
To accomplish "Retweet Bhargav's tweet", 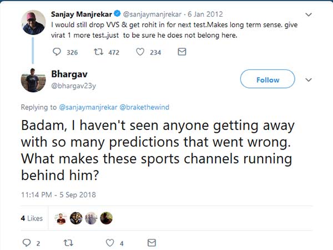I will [68, 242].
